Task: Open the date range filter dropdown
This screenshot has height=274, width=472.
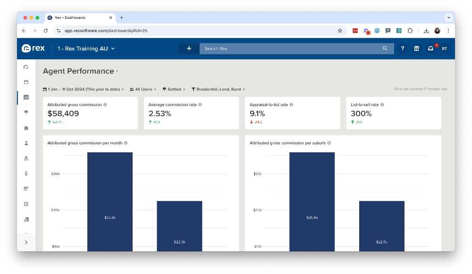Action: 84,89
